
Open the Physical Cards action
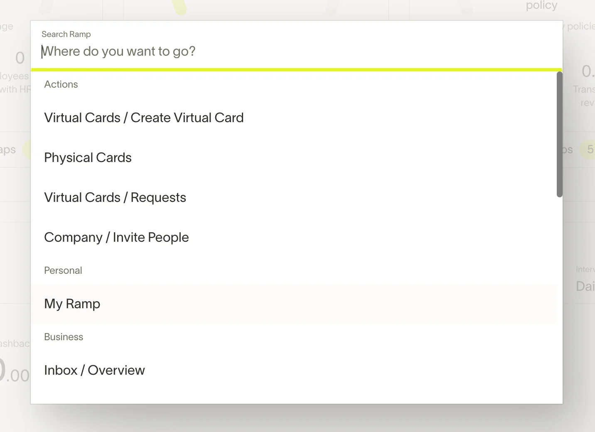(x=88, y=158)
